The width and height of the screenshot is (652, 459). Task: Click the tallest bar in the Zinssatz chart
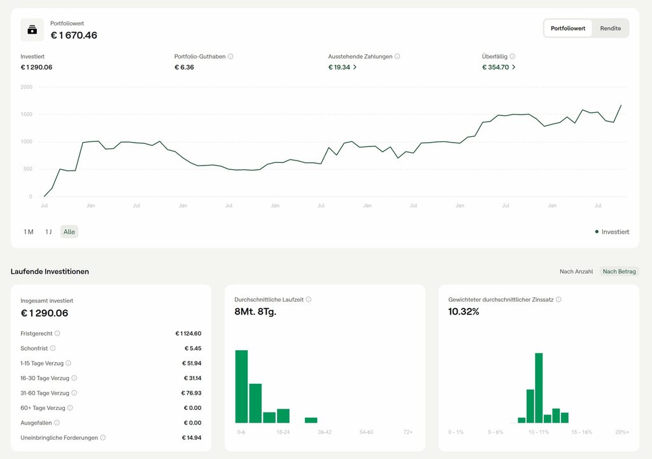click(x=539, y=388)
